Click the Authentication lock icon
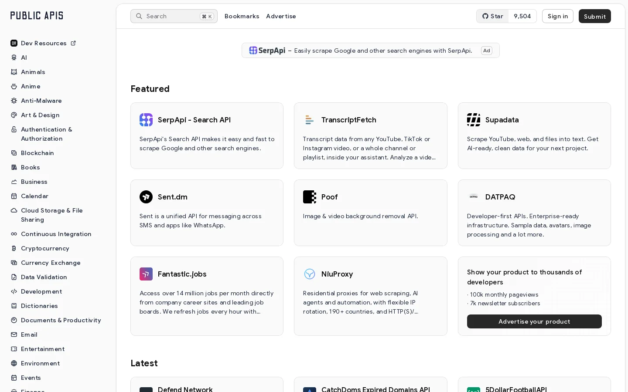Screen dimensions: 628x392 click(14, 129)
